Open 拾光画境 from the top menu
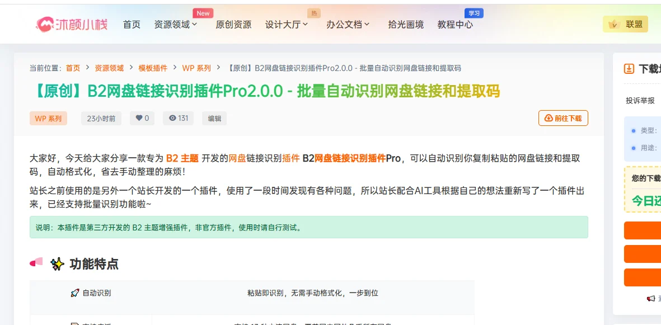 pos(406,25)
